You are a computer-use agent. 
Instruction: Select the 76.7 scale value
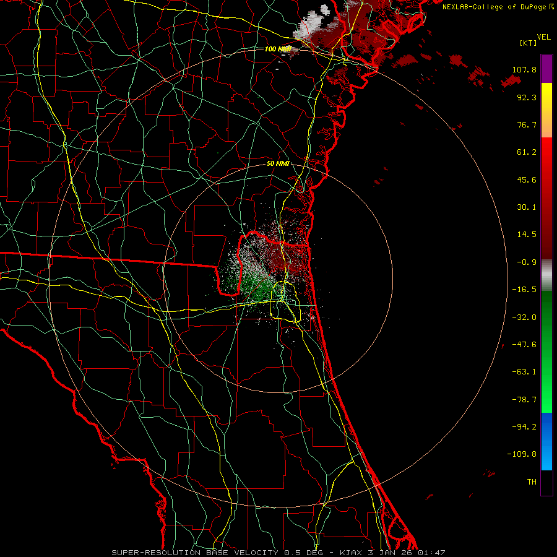(527, 124)
